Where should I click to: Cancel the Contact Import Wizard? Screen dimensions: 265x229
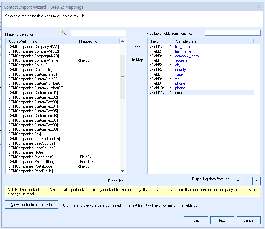point(249,220)
